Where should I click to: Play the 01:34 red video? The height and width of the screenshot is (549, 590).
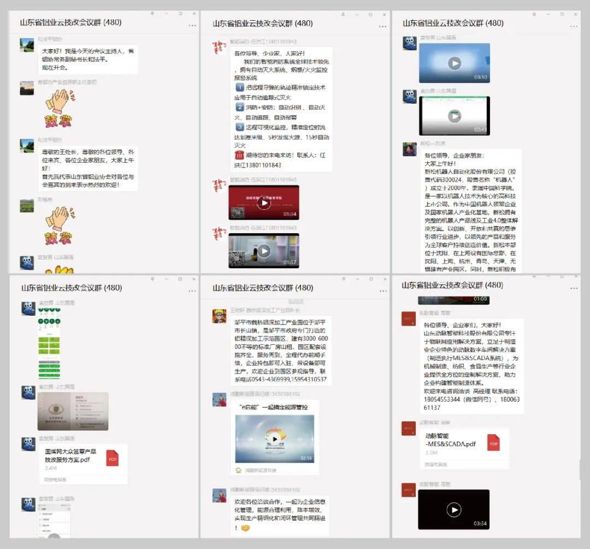pos(264,203)
